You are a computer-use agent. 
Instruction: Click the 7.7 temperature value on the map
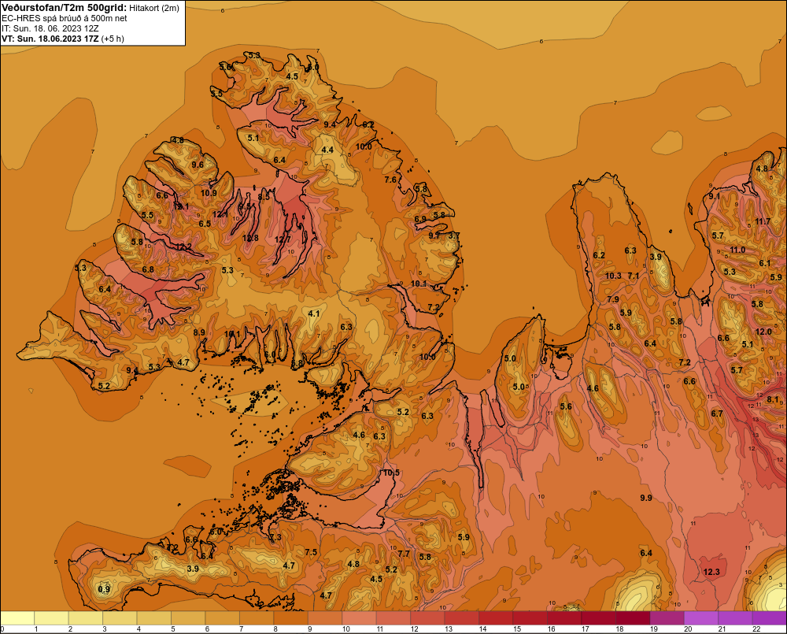(404, 553)
